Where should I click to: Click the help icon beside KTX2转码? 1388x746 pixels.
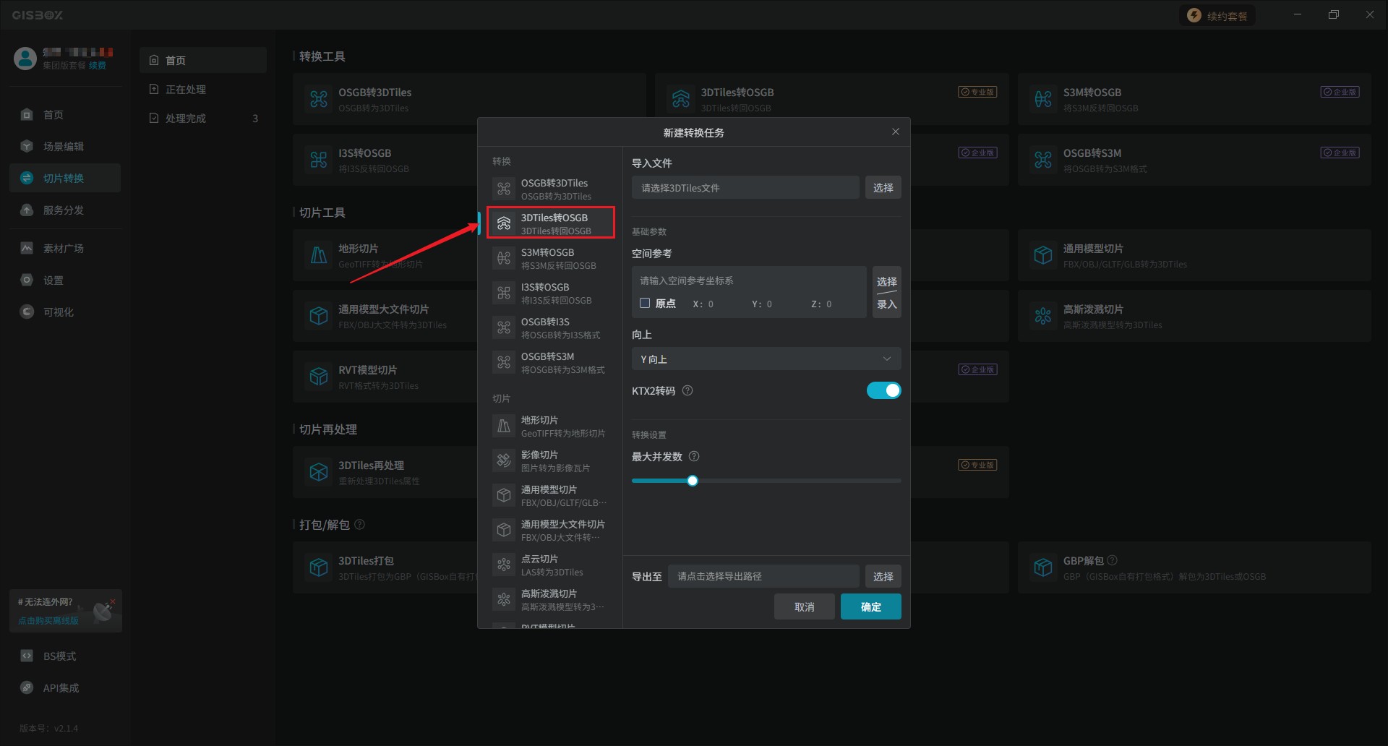(x=687, y=391)
